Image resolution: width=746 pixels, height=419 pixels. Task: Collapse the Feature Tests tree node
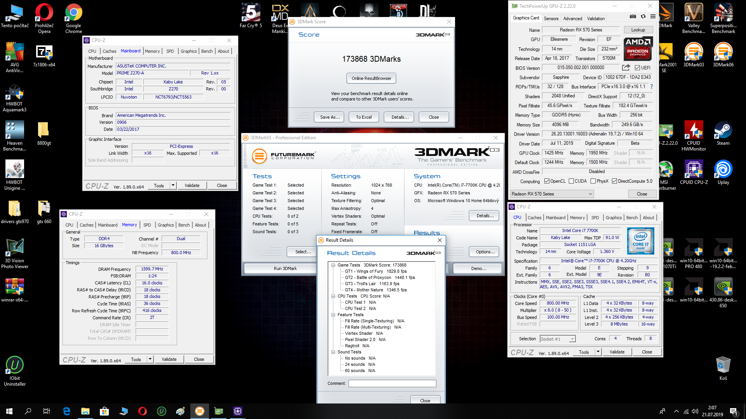pos(333,315)
